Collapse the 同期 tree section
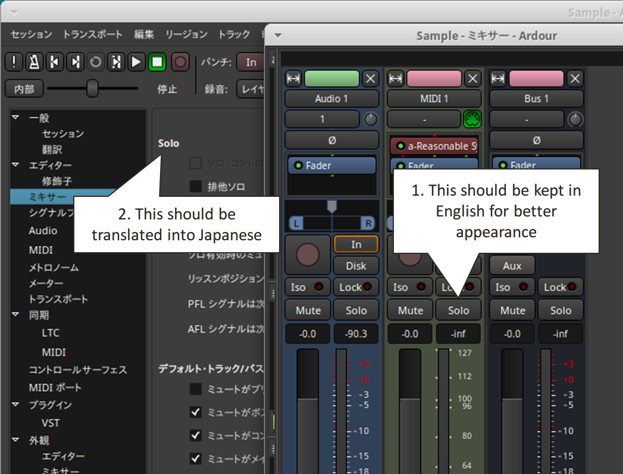The height and width of the screenshot is (474, 623). click(x=15, y=315)
